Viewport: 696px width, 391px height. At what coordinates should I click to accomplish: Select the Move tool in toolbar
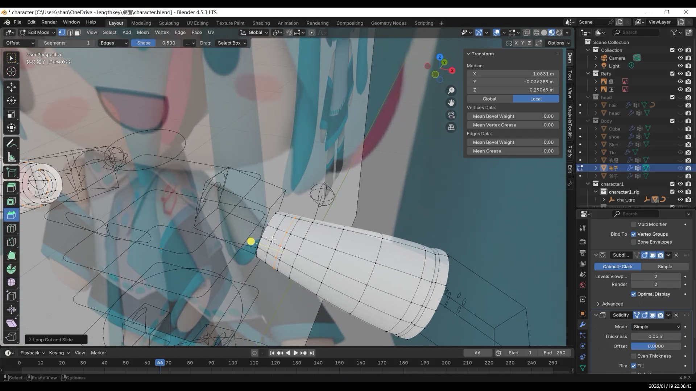tap(11, 87)
